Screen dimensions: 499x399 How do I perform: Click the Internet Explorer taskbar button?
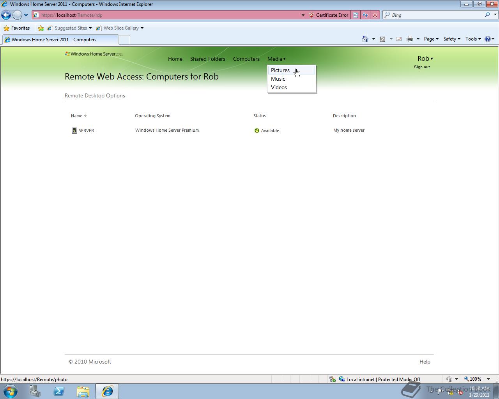pos(107,391)
